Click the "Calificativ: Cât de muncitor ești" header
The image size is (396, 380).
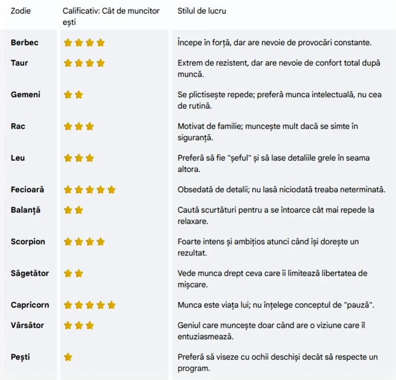click(x=111, y=16)
